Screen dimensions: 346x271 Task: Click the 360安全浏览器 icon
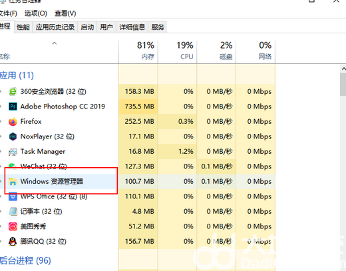[x=13, y=91]
